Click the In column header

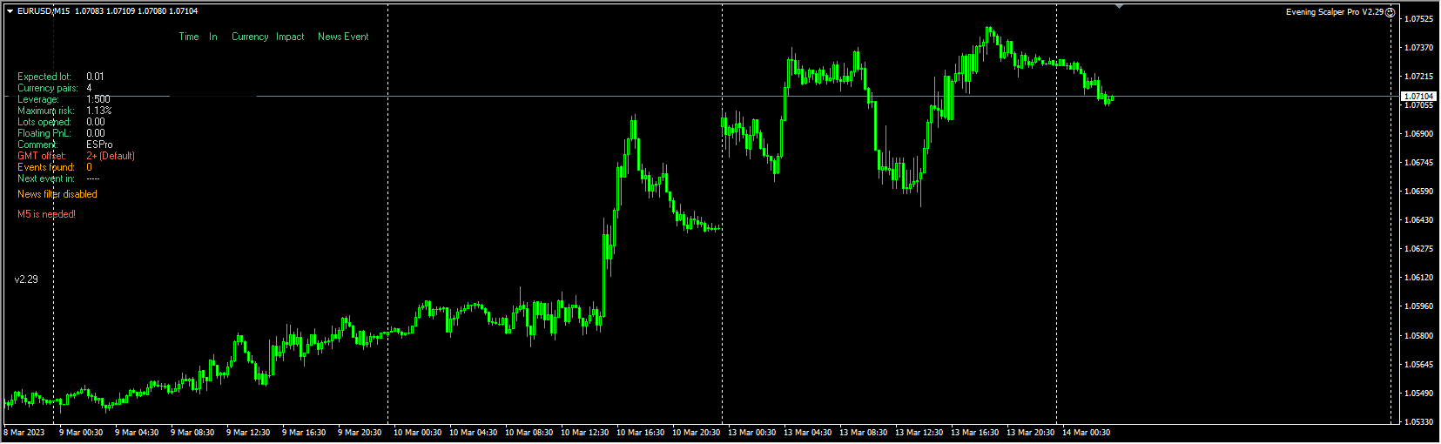coord(212,37)
